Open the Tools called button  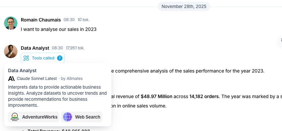[x=43, y=58]
